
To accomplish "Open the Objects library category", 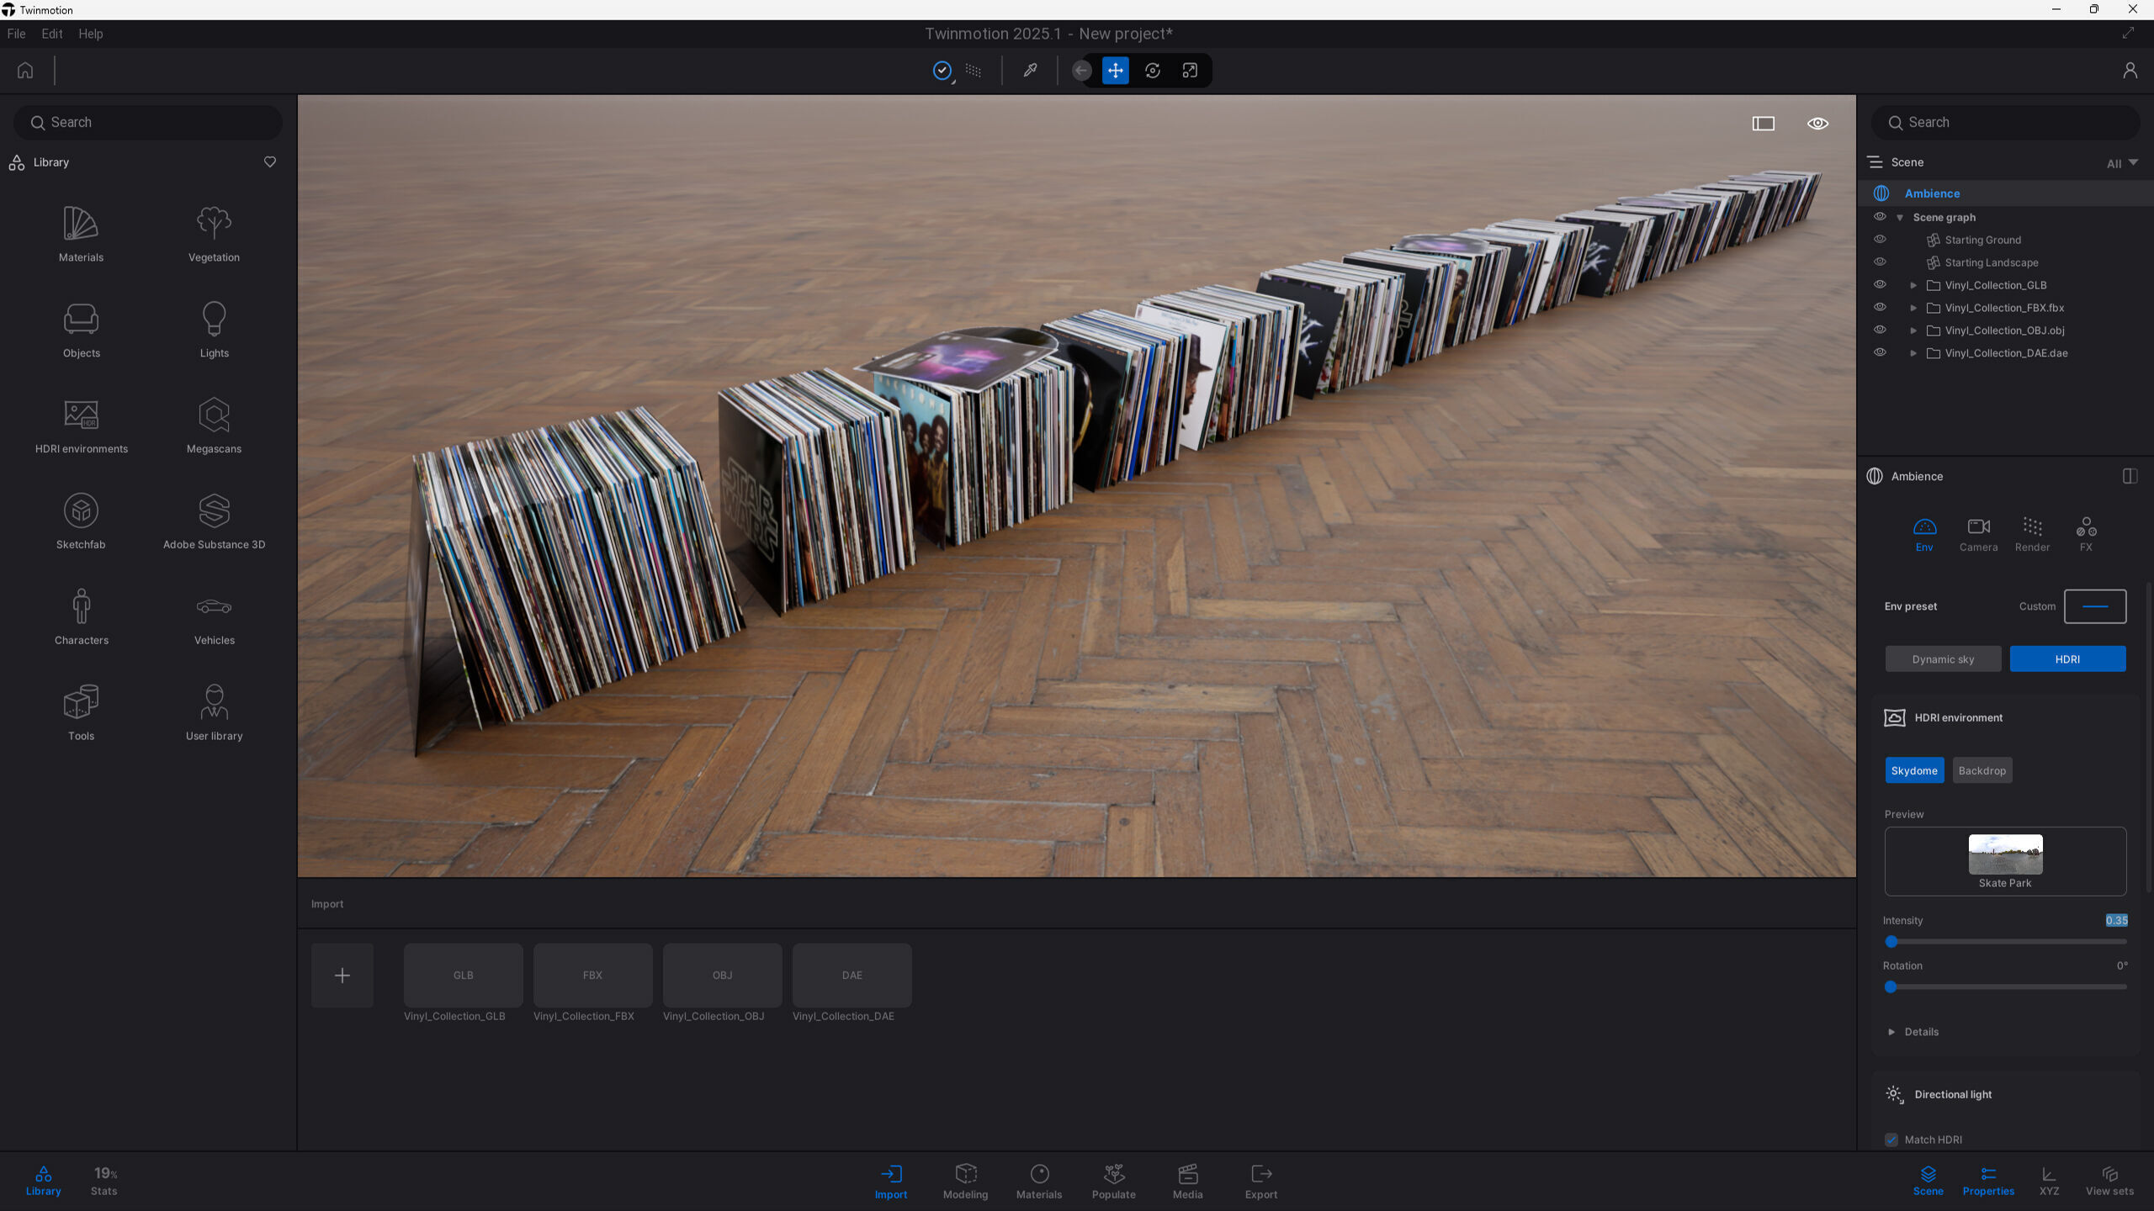I will (81, 330).
